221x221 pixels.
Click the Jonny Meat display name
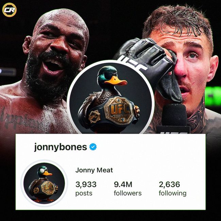(94, 170)
